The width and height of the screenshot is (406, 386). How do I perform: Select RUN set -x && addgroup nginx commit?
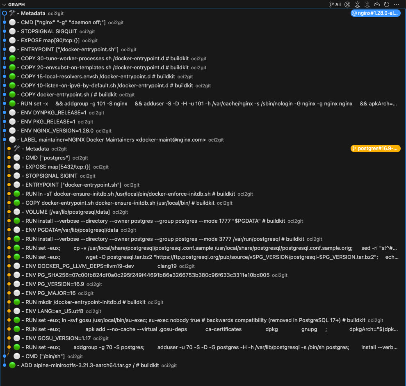click(x=203, y=104)
